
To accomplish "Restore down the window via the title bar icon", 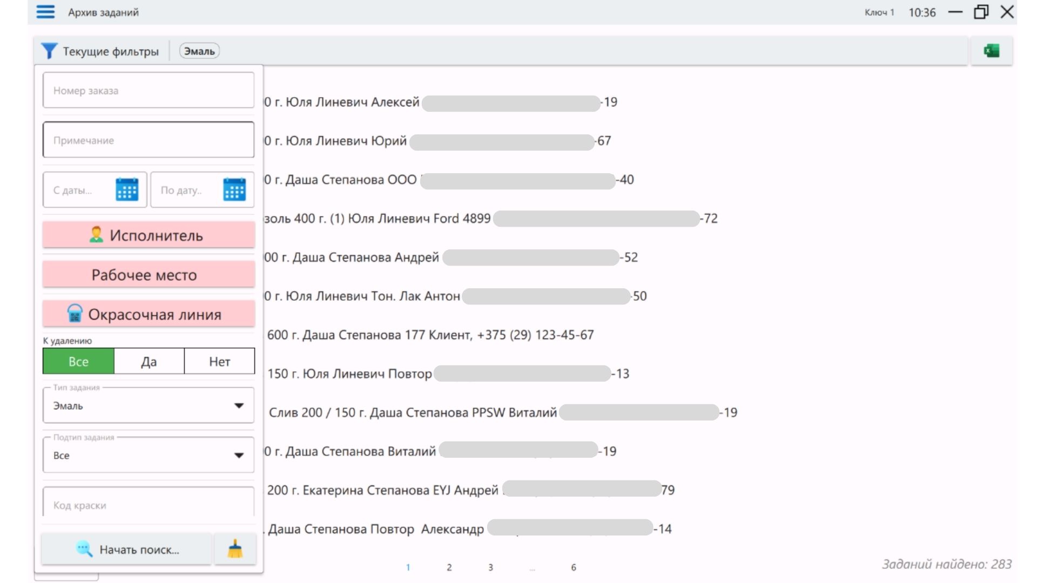I will pos(981,12).
